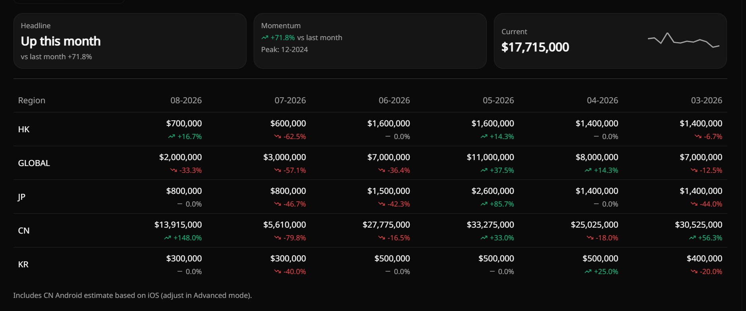Select the Region column header
Screen dimensions: 746x311
pos(32,100)
